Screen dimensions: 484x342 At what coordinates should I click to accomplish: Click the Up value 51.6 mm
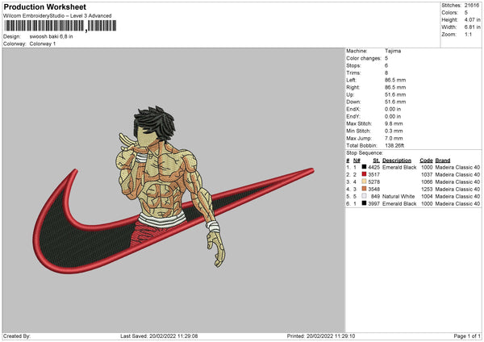coord(395,94)
